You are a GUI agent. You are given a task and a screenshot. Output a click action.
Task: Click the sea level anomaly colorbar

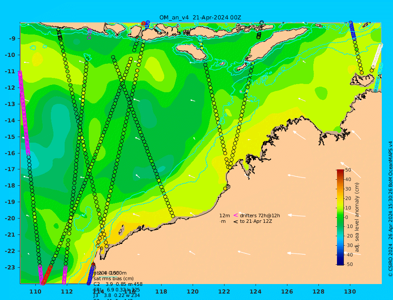pos(340,217)
